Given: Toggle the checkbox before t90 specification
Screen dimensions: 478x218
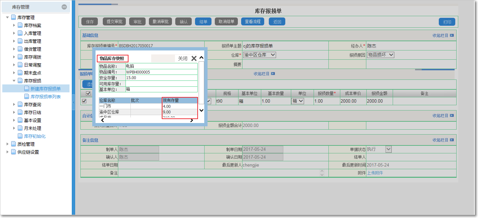Looking at the screenshot, I should (209, 101).
